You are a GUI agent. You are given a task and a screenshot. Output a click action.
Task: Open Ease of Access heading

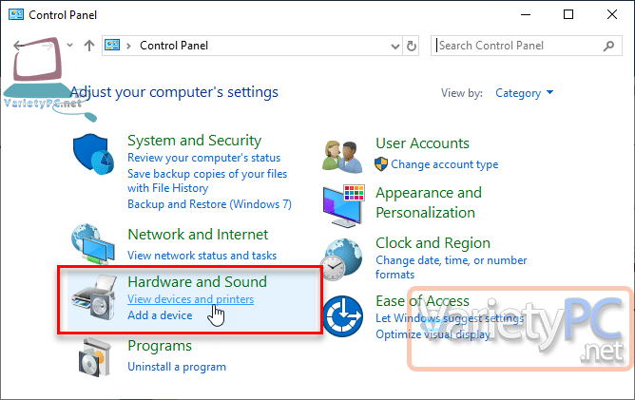[x=422, y=301]
